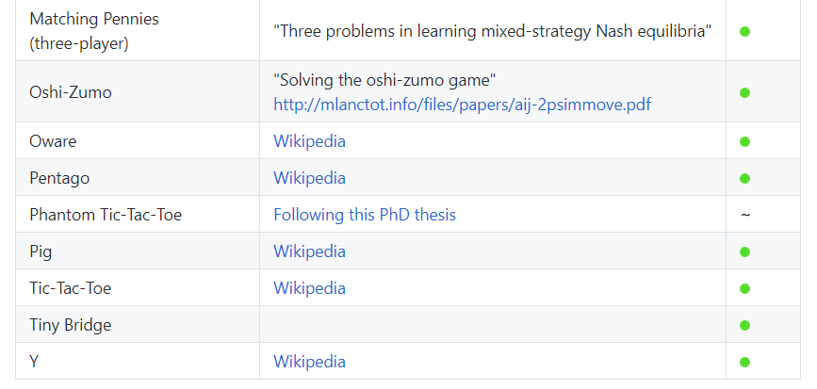This screenshot has height=389, width=817.
Task: Click green status dot in Oshi-Zumo row
Action: click(x=744, y=92)
